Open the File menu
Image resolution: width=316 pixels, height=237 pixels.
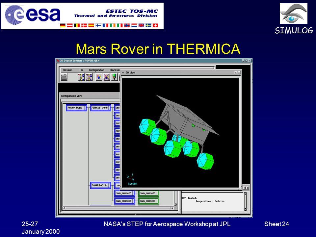(x=81, y=70)
